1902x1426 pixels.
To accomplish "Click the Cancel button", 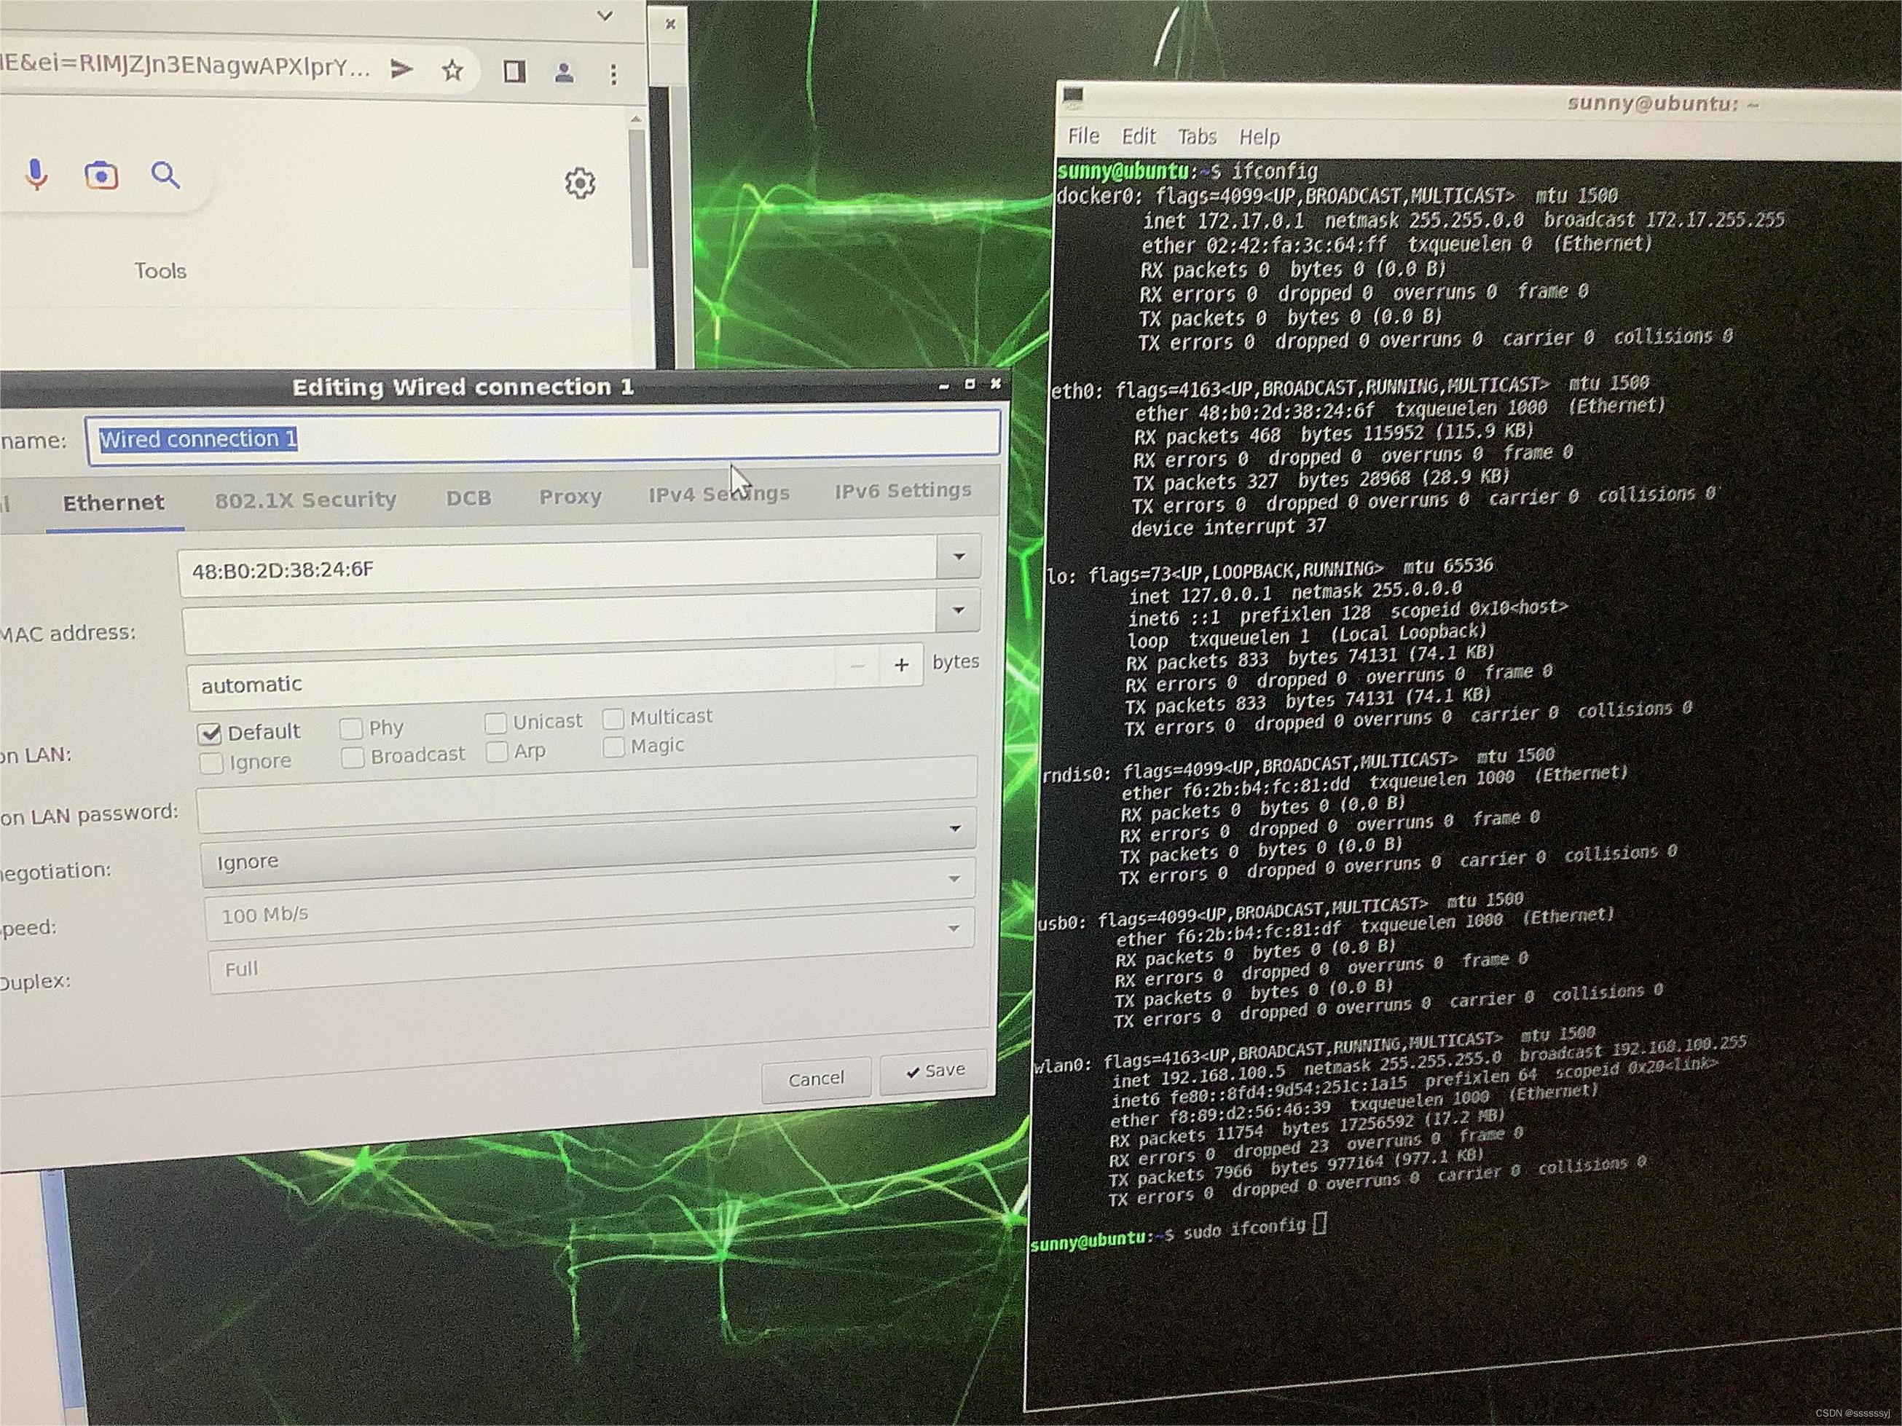I will (816, 1079).
